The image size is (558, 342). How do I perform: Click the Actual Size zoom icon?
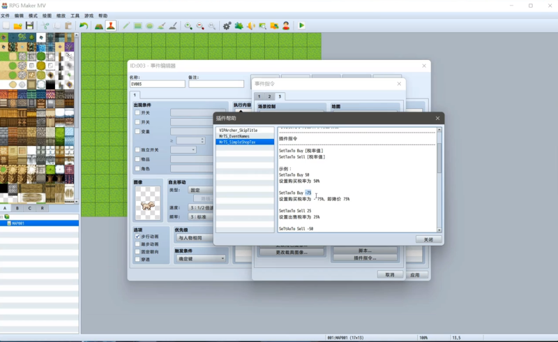(212, 26)
